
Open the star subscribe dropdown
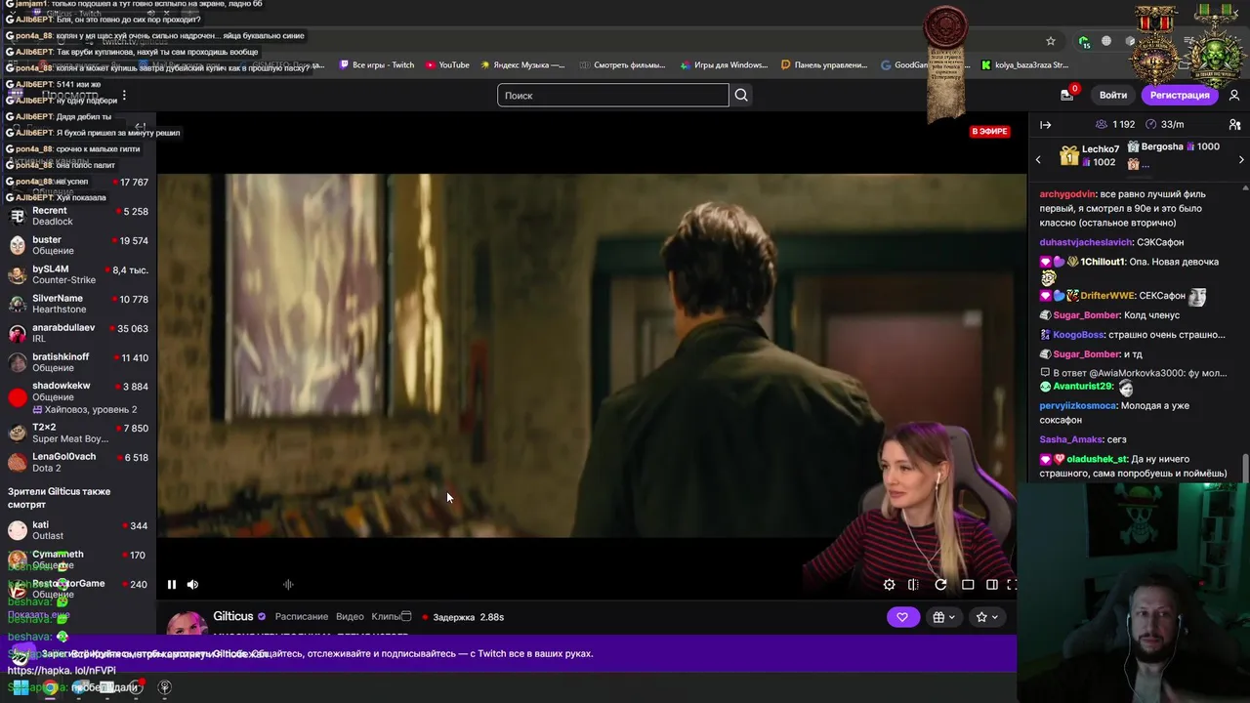point(987,617)
